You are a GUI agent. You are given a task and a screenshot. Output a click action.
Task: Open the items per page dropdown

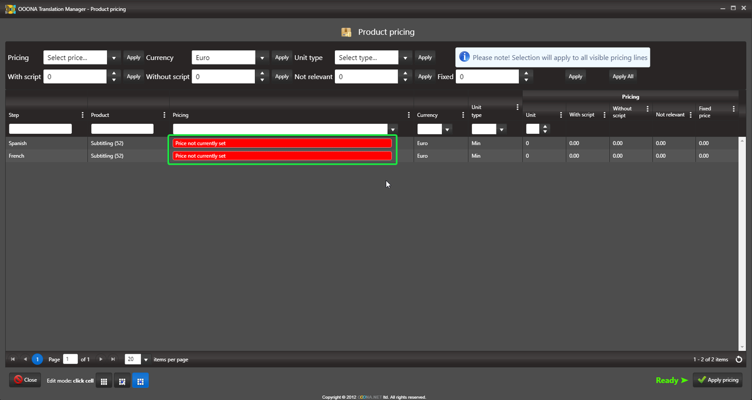point(146,360)
